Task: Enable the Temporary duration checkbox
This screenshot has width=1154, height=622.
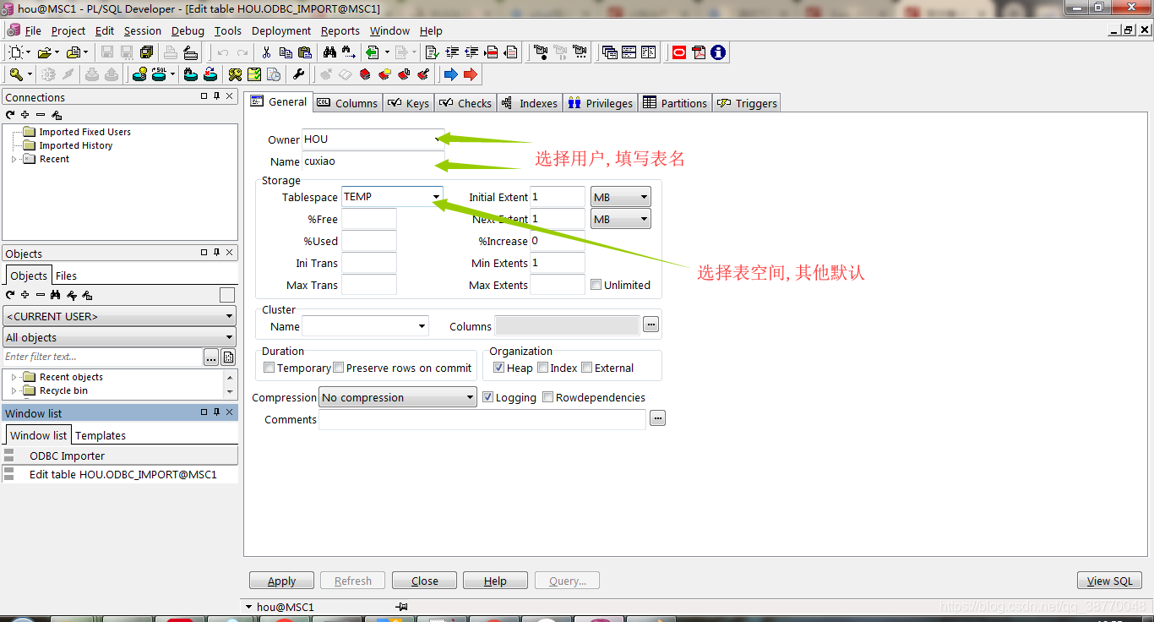Action: coord(269,368)
